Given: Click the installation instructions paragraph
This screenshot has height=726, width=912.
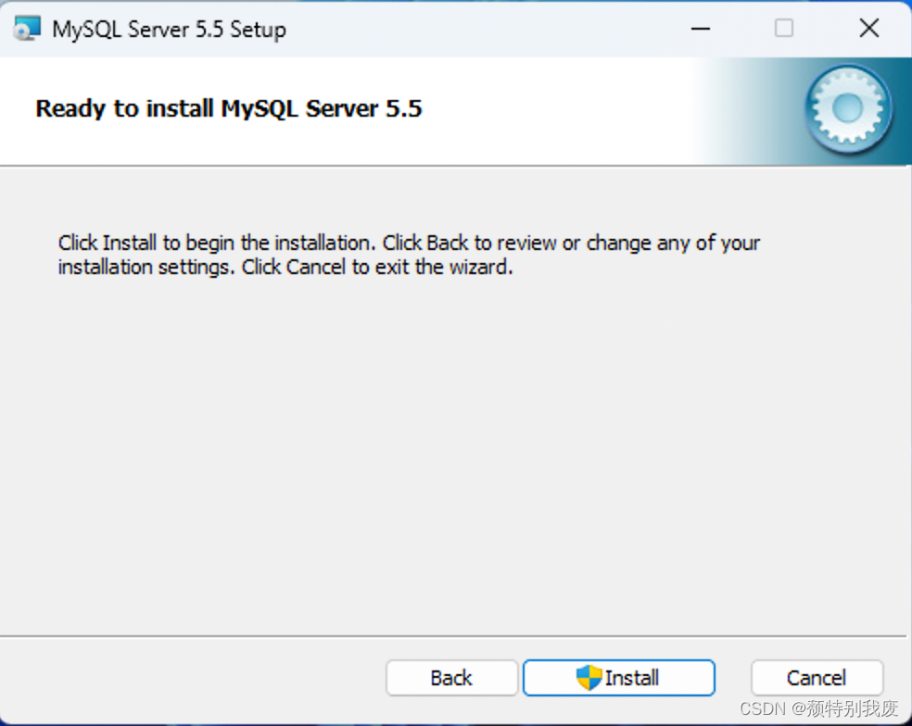Looking at the screenshot, I should (408, 255).
